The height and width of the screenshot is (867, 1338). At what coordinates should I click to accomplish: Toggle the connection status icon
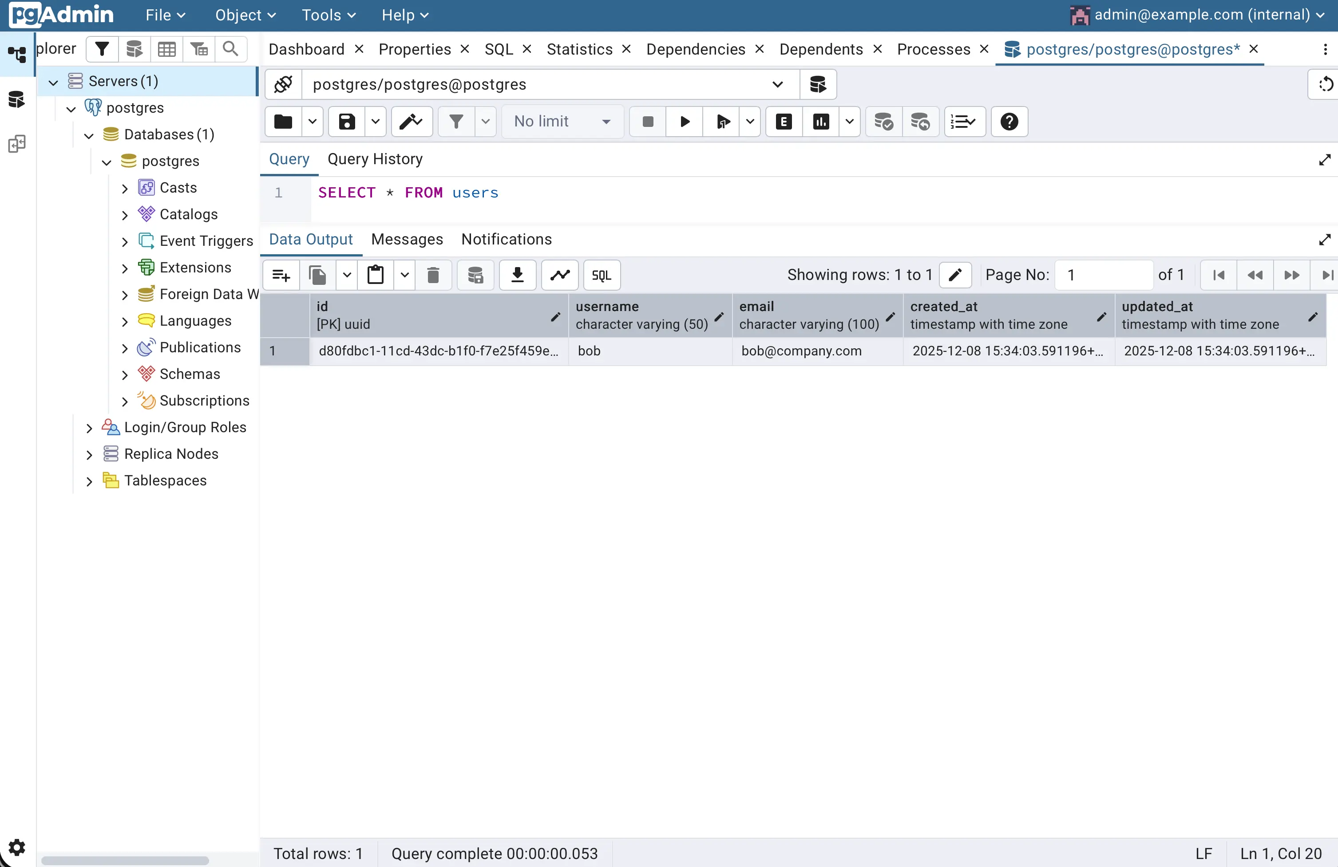pos(283,84)
